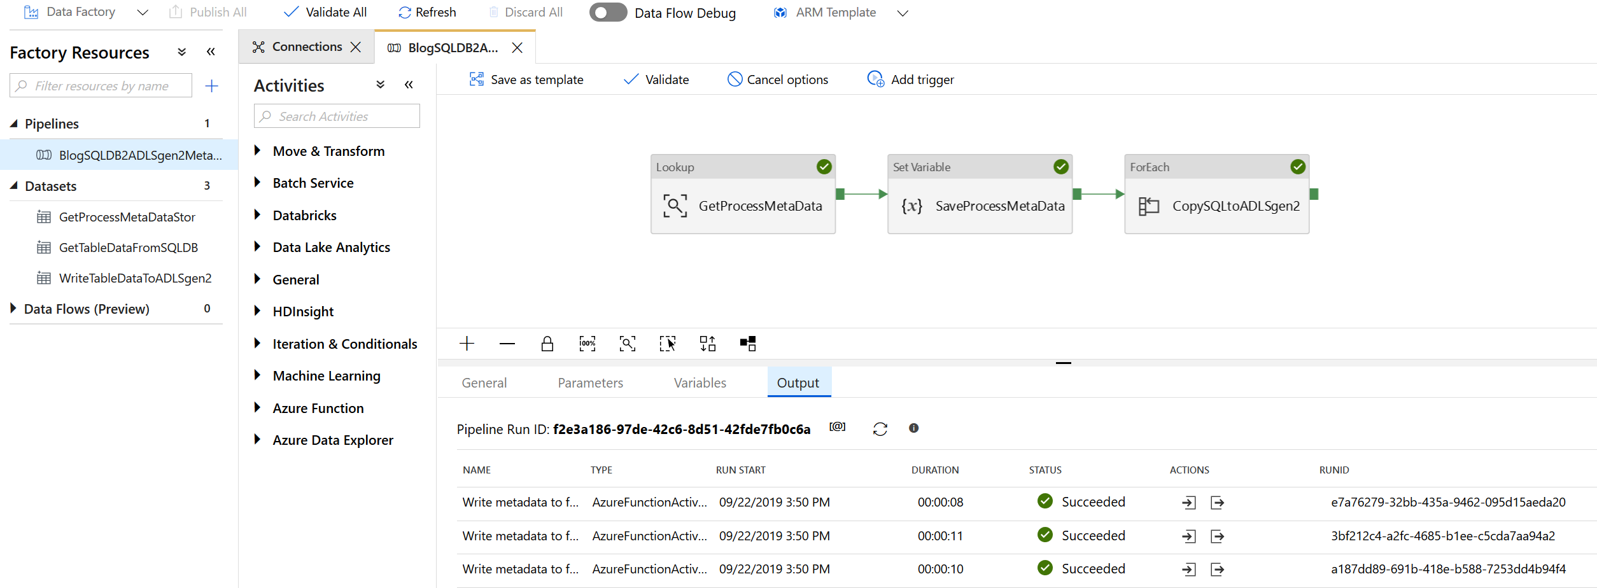Click the auto align layout icon
The image size is (1597, 588).
pos(707,344)
